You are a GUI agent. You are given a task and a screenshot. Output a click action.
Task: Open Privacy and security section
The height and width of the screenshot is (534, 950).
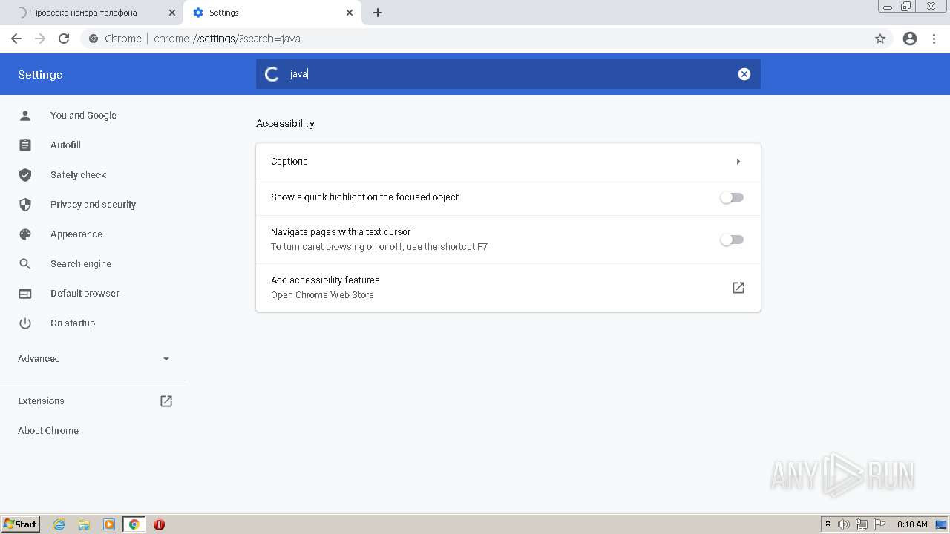pyautogui.click(x=93, y=205)
